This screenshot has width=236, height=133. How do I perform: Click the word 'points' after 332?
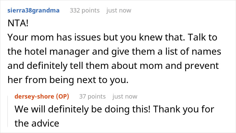click(90, 11)
